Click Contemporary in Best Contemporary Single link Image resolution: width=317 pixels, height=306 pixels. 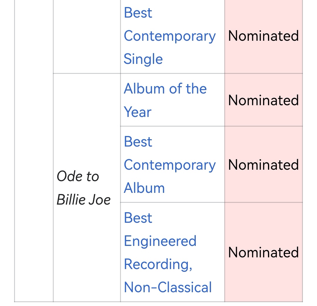[170, 36]
